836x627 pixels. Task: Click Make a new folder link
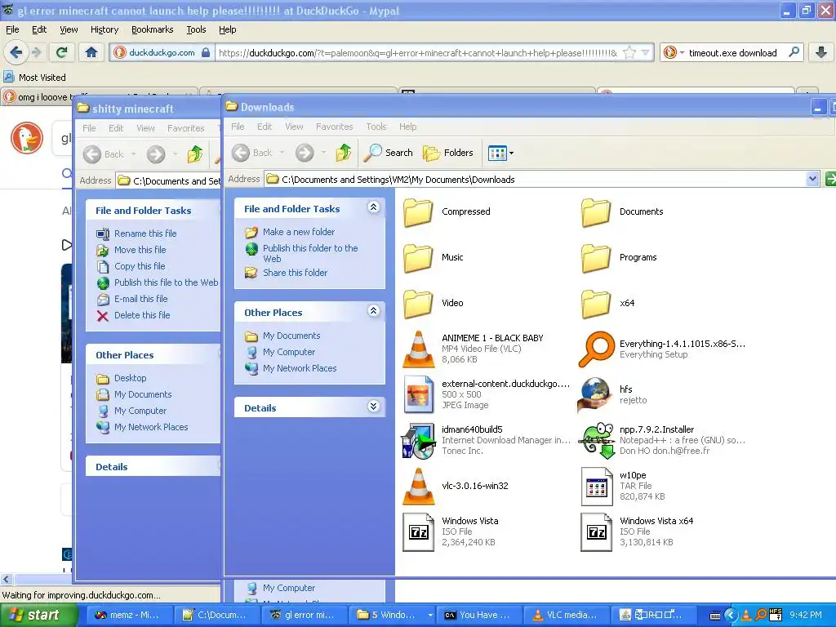[299, 232]
